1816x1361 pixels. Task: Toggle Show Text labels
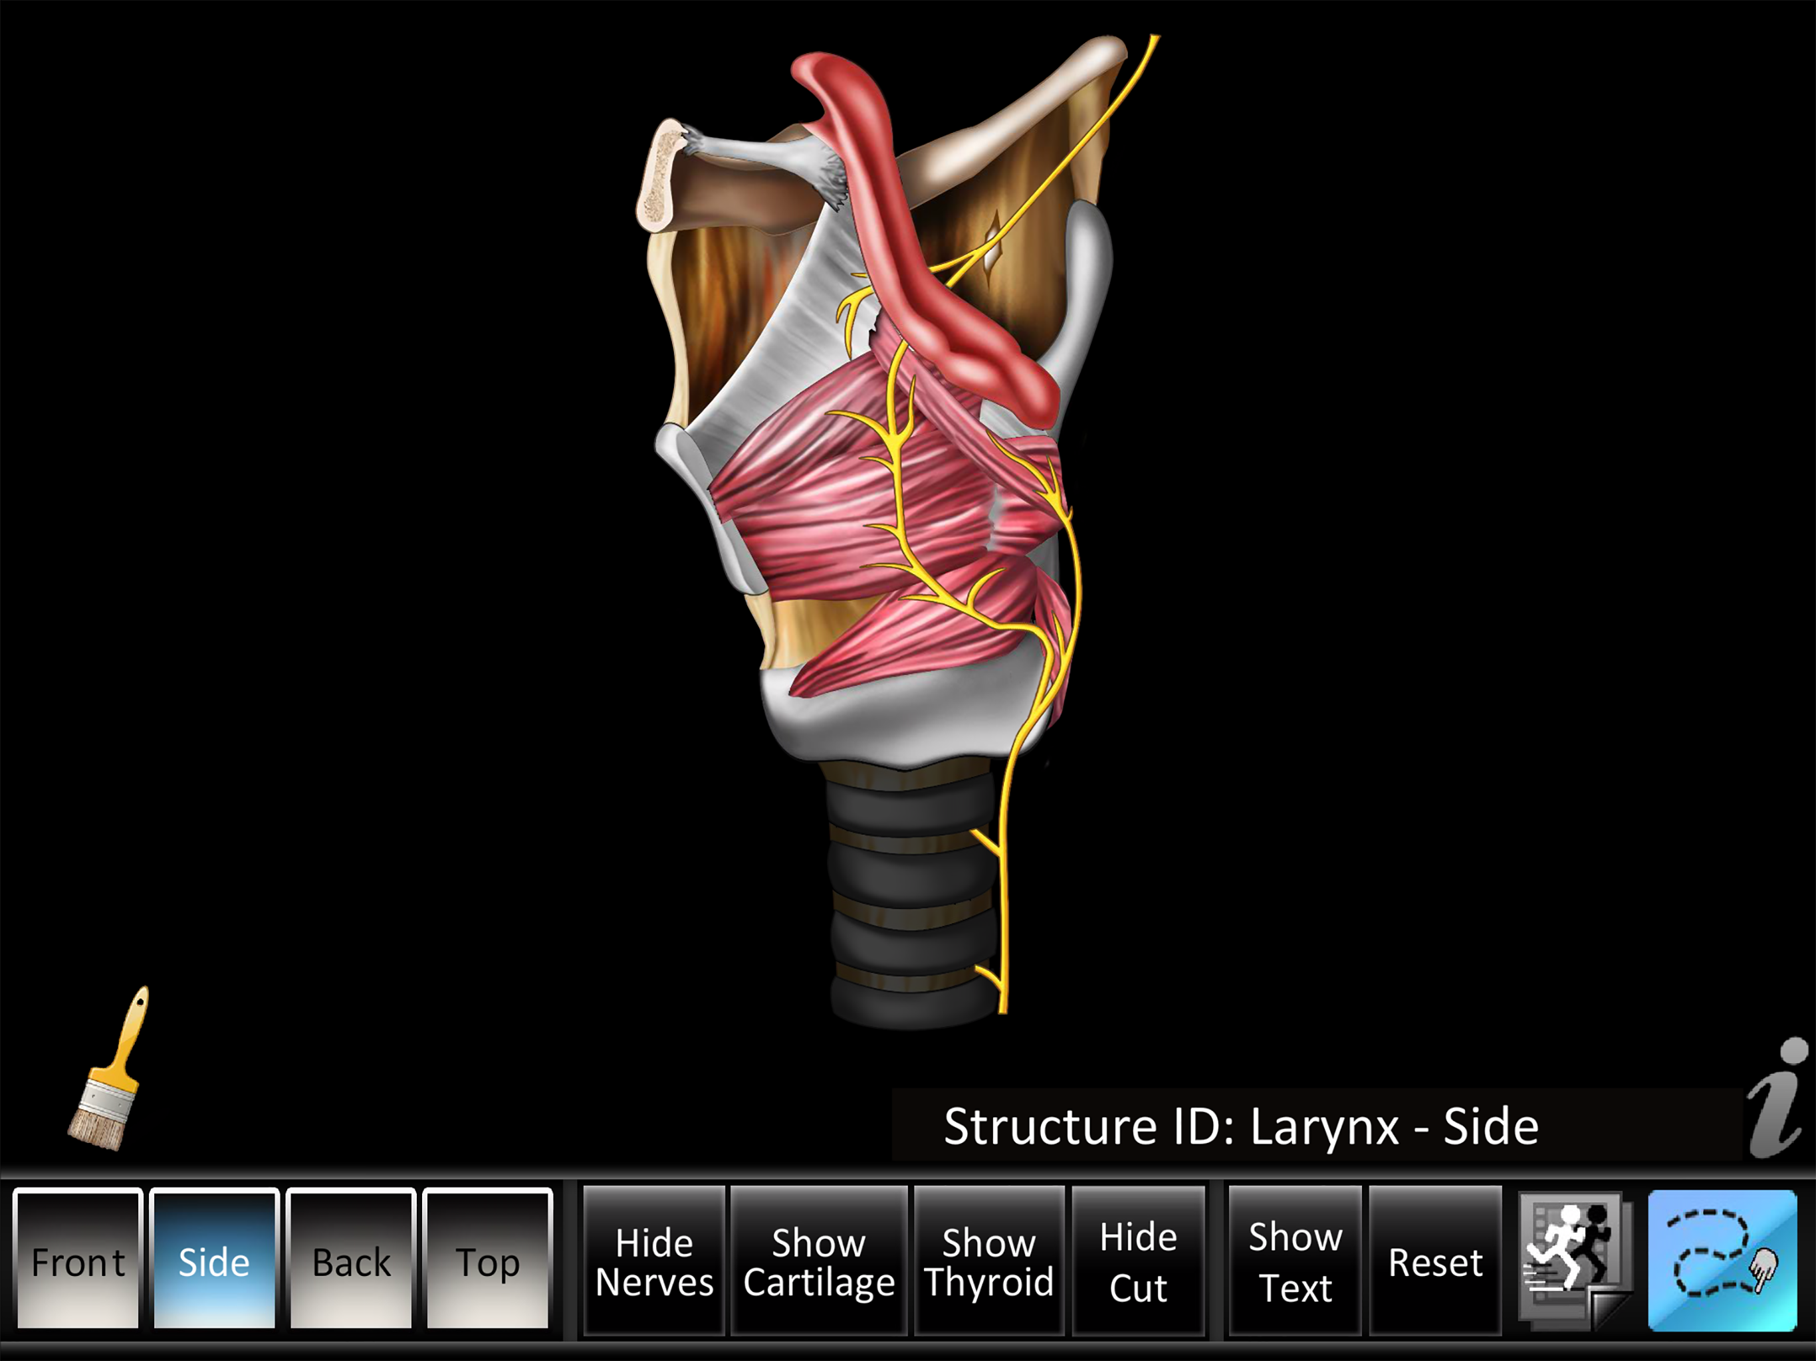pyautogui.click(x=1295, y=1262)
